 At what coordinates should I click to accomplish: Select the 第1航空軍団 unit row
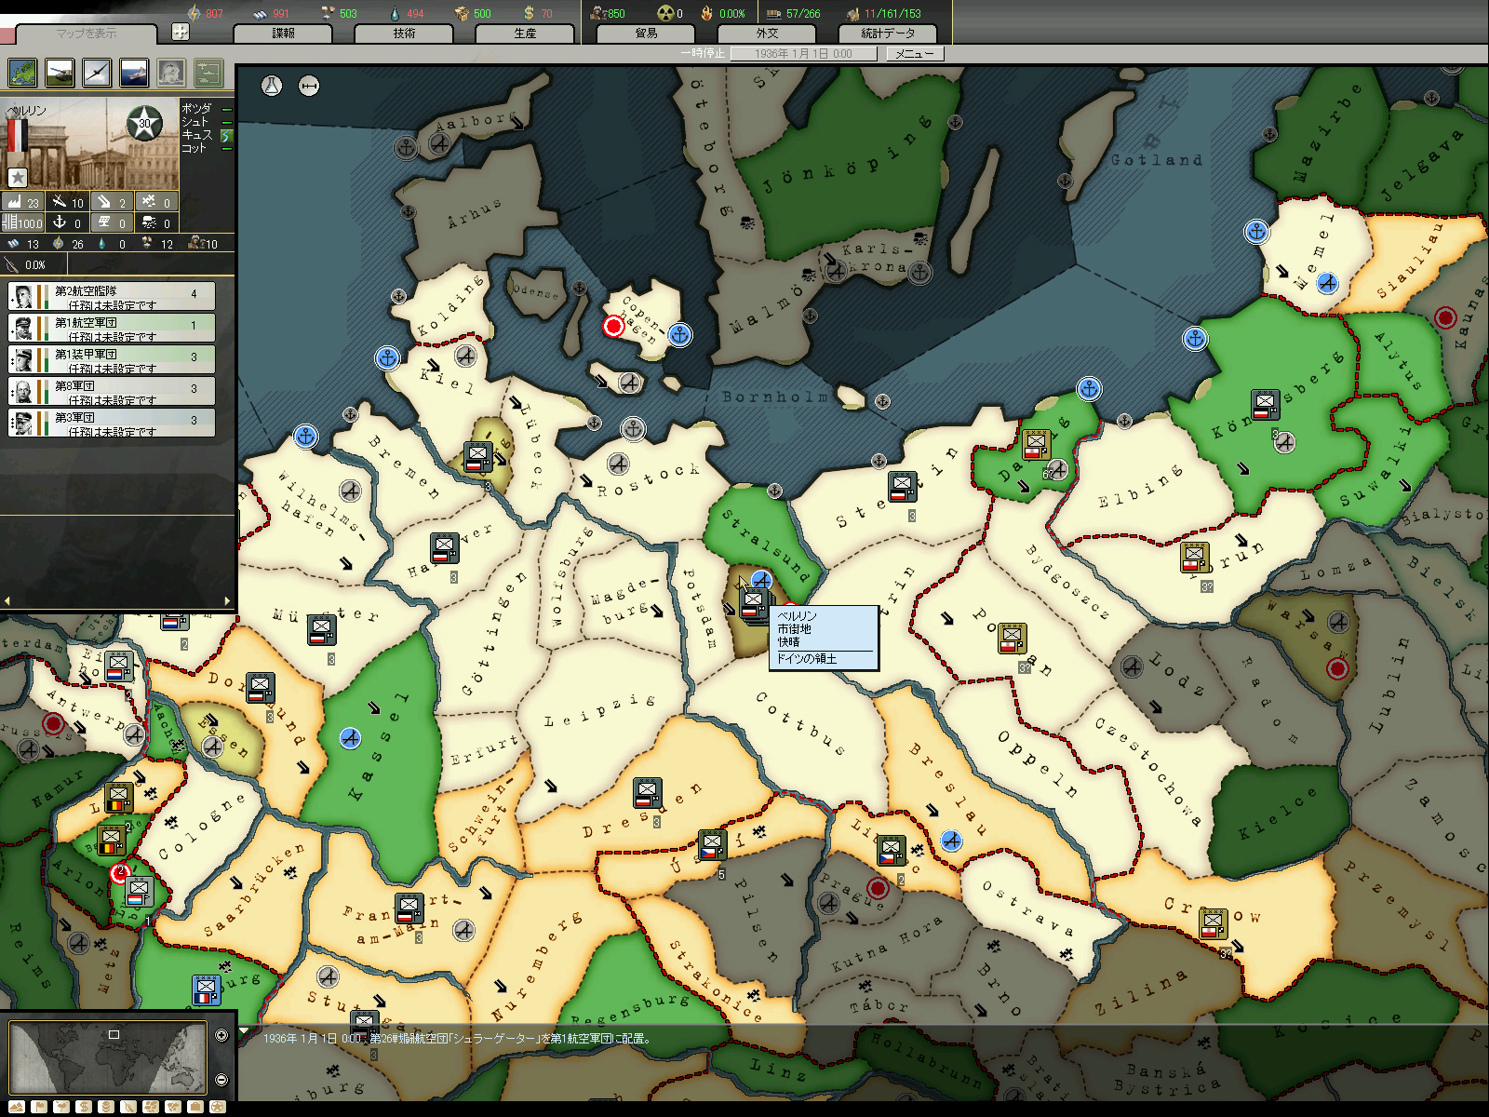point(112,328)
